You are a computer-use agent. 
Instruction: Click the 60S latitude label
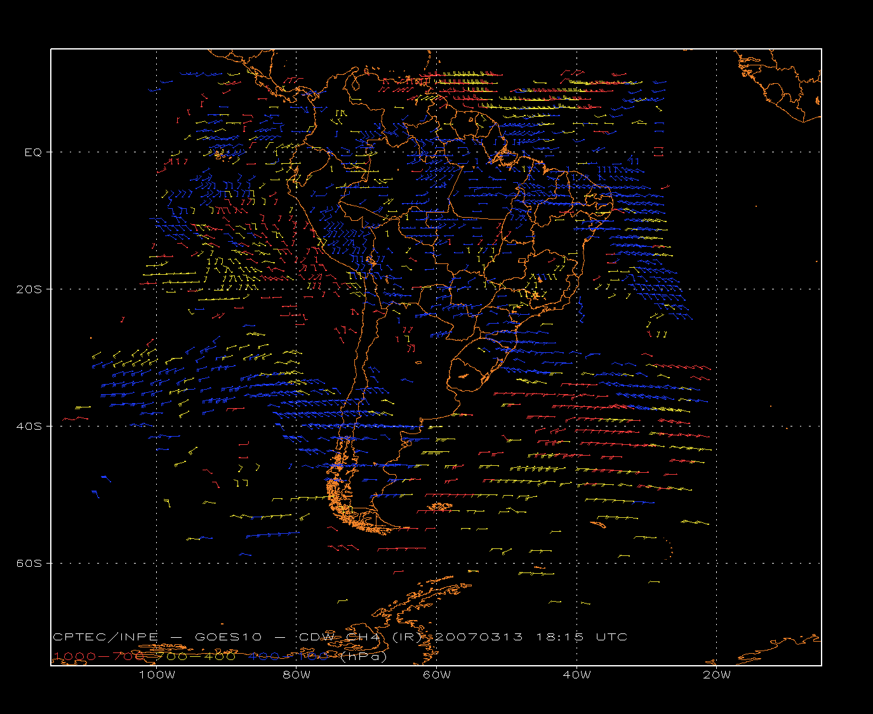coord(29,564)
